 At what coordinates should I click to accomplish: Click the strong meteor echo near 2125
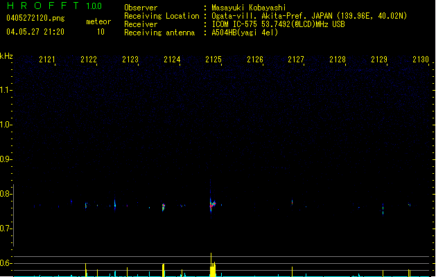(x=212, y=205)
